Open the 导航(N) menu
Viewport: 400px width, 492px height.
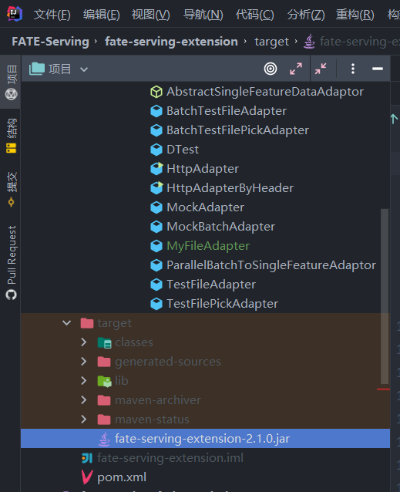tap(203, 15)
